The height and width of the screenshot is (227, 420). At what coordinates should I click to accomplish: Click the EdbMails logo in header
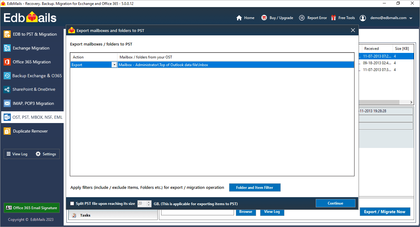pos(30,17)
